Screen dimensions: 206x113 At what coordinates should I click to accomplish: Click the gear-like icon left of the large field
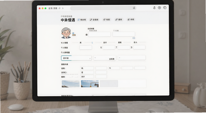(87, 35)
